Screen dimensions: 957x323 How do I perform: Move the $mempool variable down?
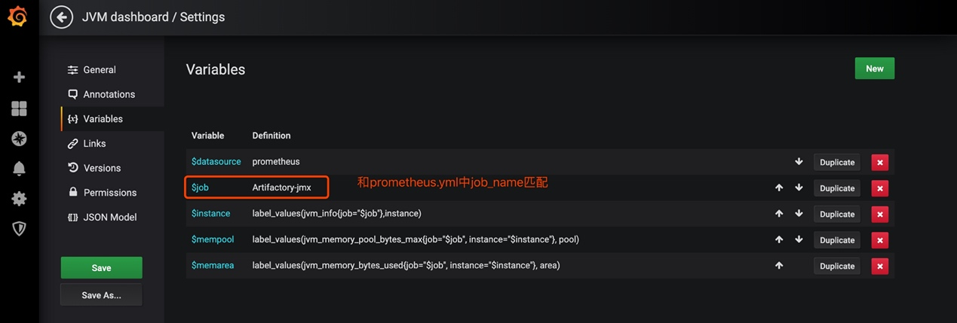click(799, 240)
